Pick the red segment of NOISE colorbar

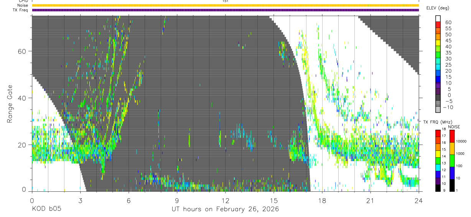click(x=451, y=136)
